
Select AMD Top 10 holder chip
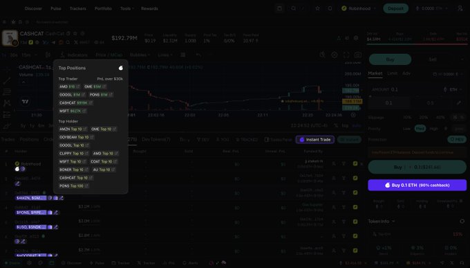[x=105, y=153]
